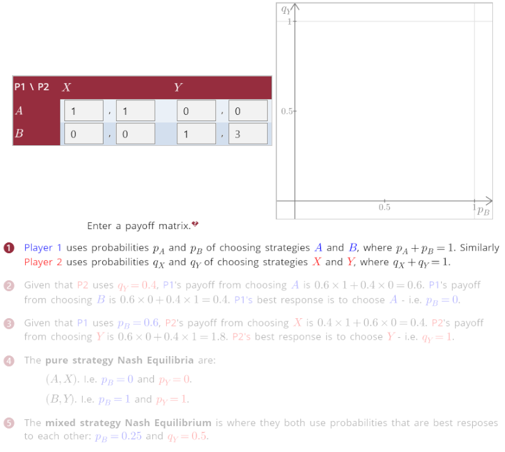Focus P2's payoff box for outcome (B, X)
This screenshot has height=452, width=505.
135,134
